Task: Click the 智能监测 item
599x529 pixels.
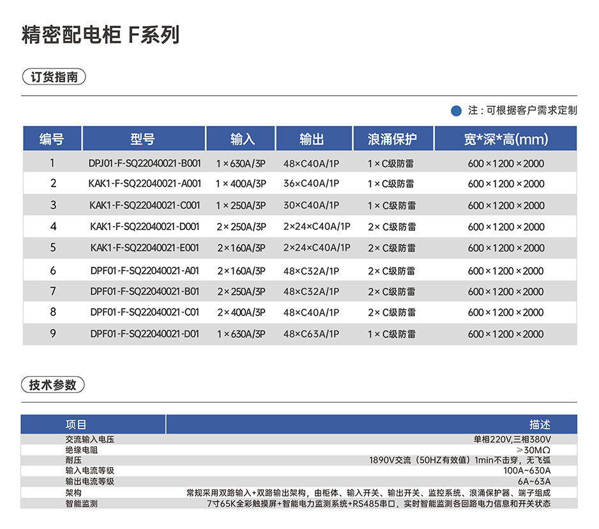Action: [81, 503]
